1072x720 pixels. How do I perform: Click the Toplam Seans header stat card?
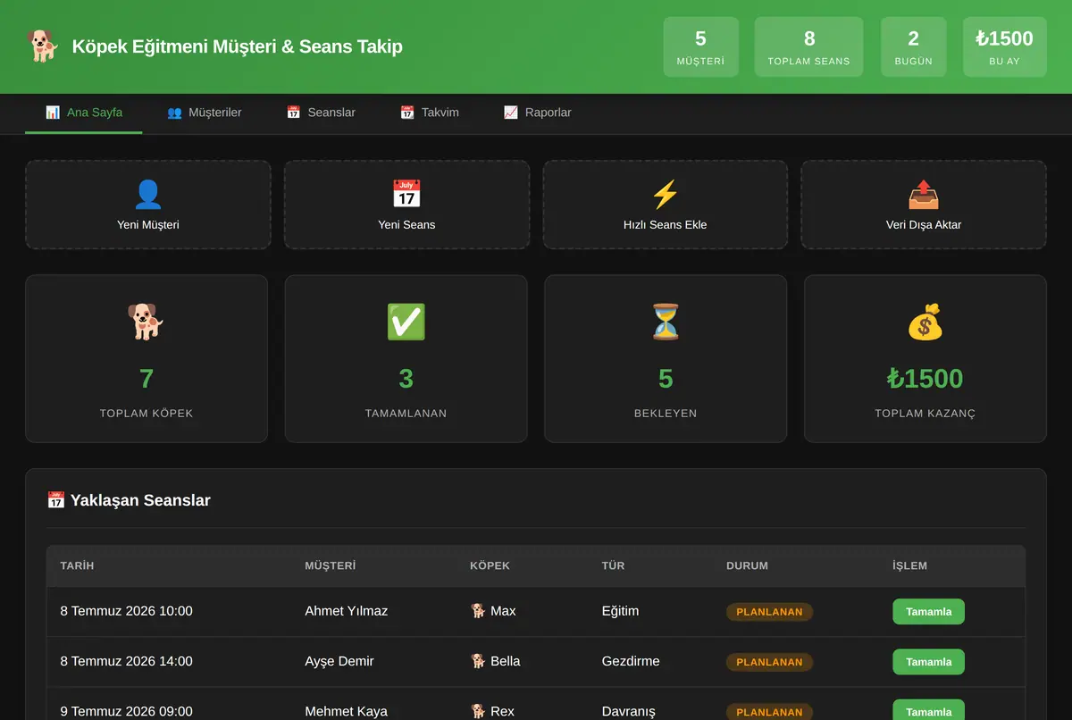808,46
